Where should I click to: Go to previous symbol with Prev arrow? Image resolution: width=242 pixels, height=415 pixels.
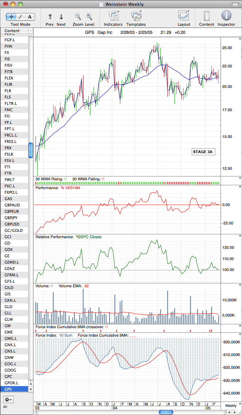(50, 17)
